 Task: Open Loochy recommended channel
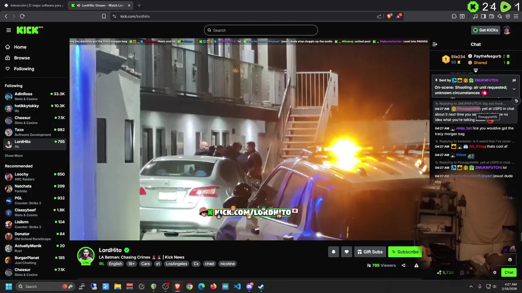[x=35, y=177]
